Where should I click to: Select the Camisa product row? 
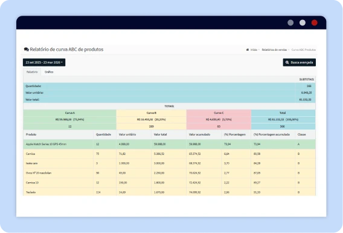(x=169, y=154)
